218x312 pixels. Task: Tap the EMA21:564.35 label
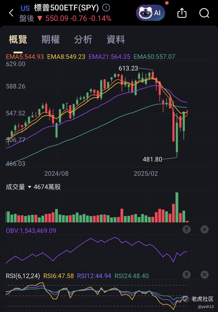(x=109, y=57)
